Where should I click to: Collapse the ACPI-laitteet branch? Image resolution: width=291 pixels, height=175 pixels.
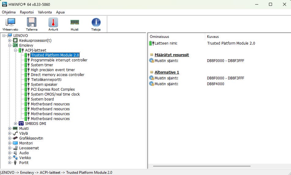pyautogui.click(x=16, y=50)
